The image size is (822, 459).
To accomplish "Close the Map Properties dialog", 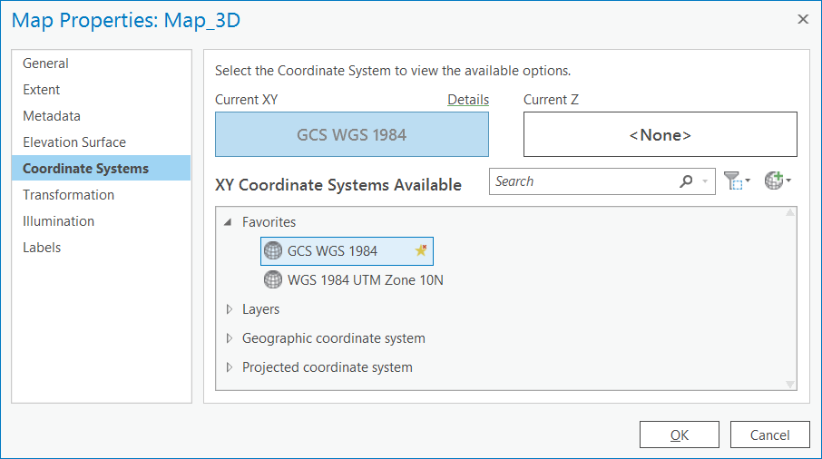I will tap(803, 19).
